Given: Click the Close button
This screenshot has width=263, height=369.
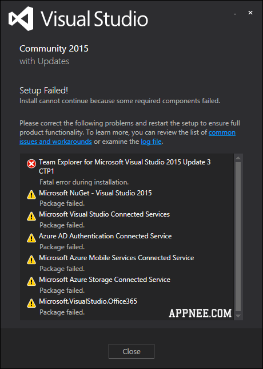Looking at the screenshot, I should pos(131,351).
